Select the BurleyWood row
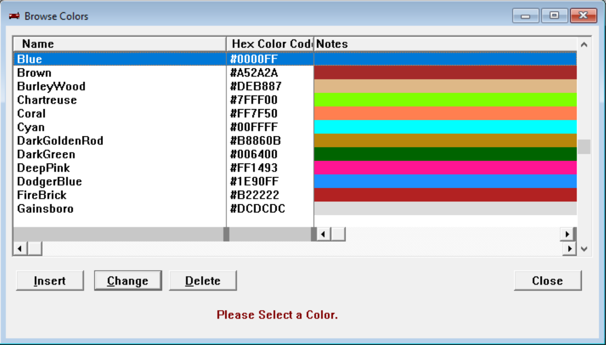Screen dimensions: 606x345 pyautogui.click(x=295, y=86)
